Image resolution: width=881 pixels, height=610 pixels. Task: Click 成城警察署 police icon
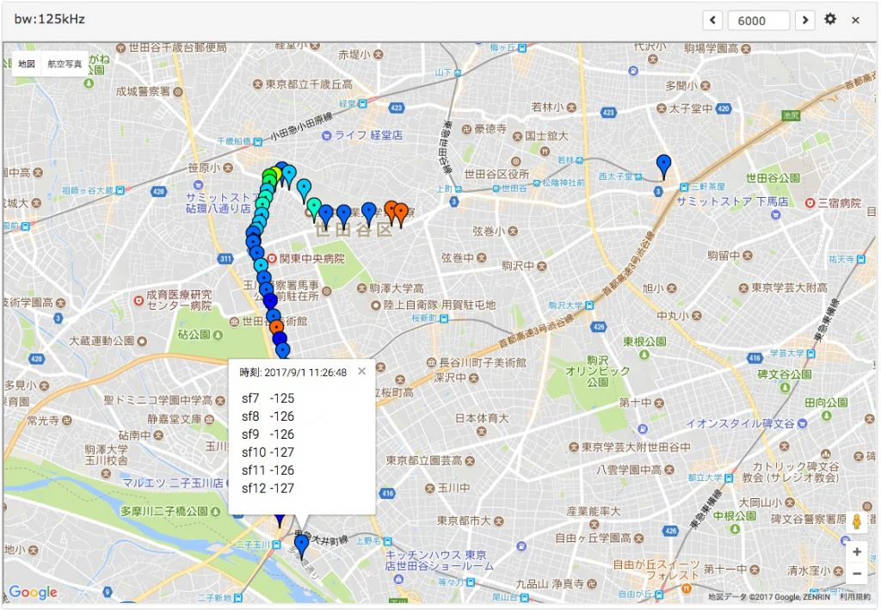(x=178, y=91)
